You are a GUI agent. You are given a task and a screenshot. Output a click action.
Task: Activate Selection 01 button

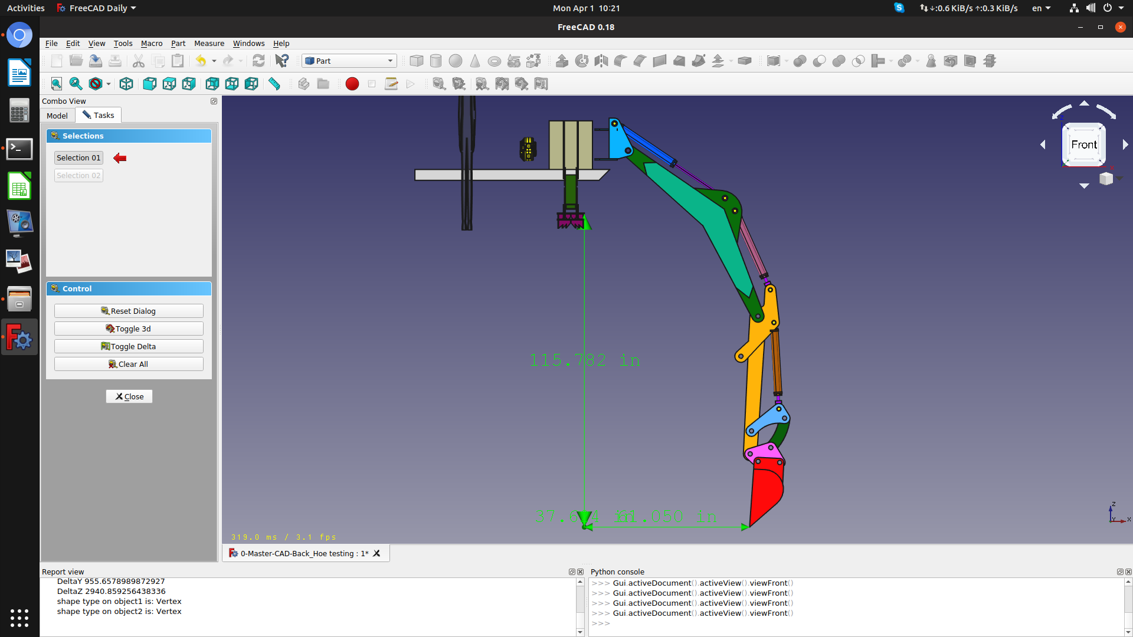tap(78, 157)
